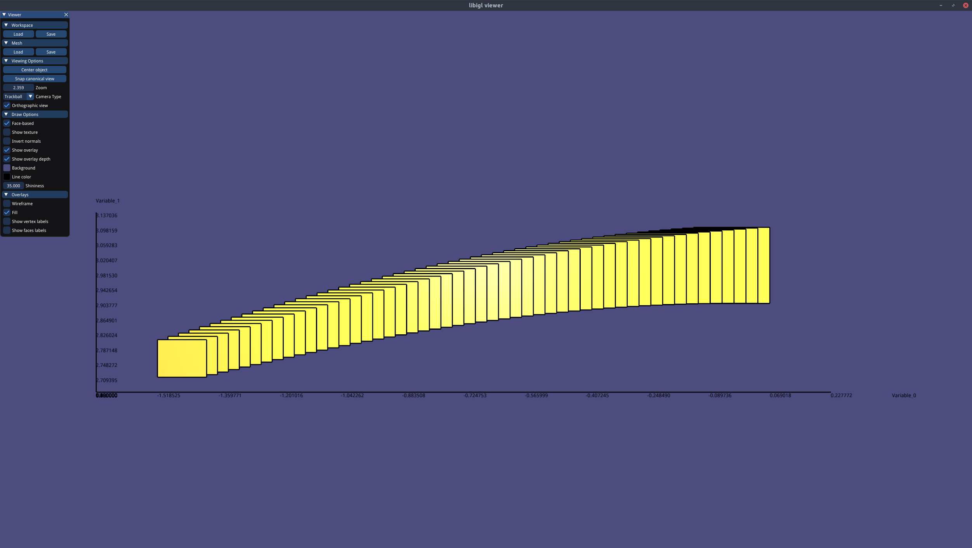The width and height of the screenshot is (972, 548).
Task: Collapse the Draw Options section
Action: [x=6, y=114]
